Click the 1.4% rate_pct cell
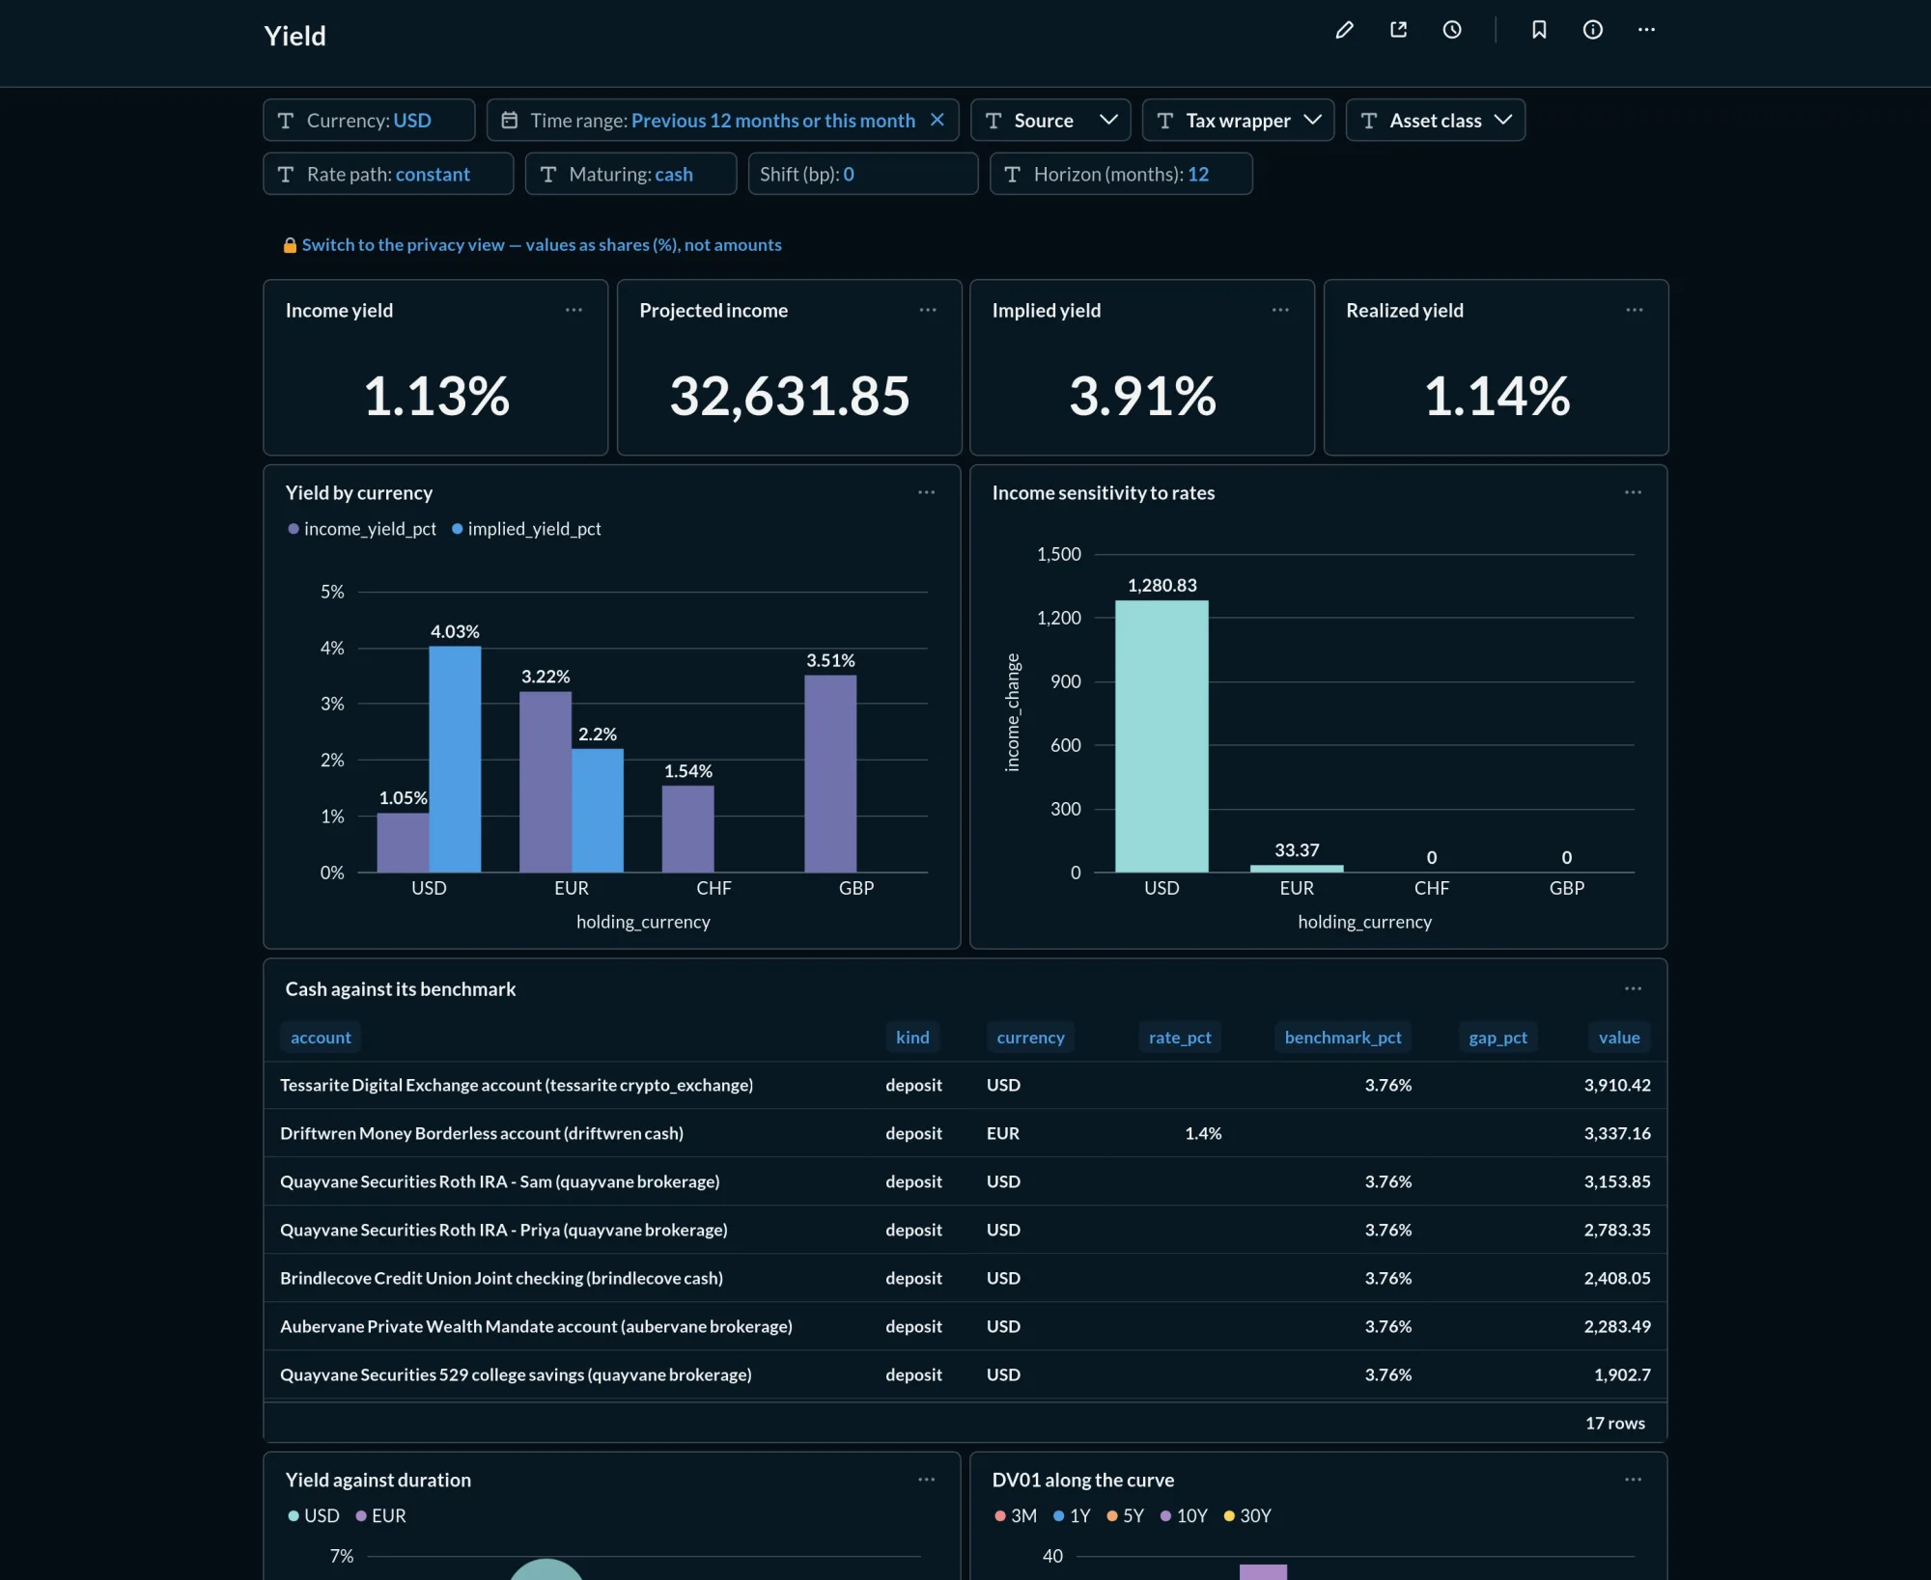 tap(1203, 1133)
